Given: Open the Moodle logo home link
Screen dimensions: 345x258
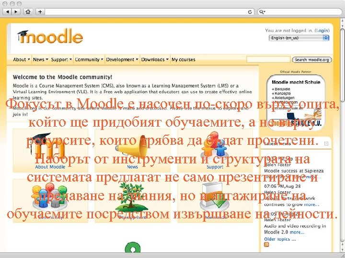Looking at the screenshot, I should (50, 36).
